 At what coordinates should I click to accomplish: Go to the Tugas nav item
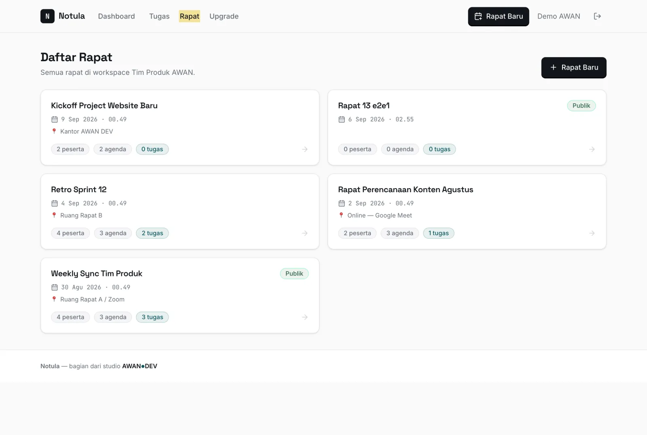click(159, 16)
